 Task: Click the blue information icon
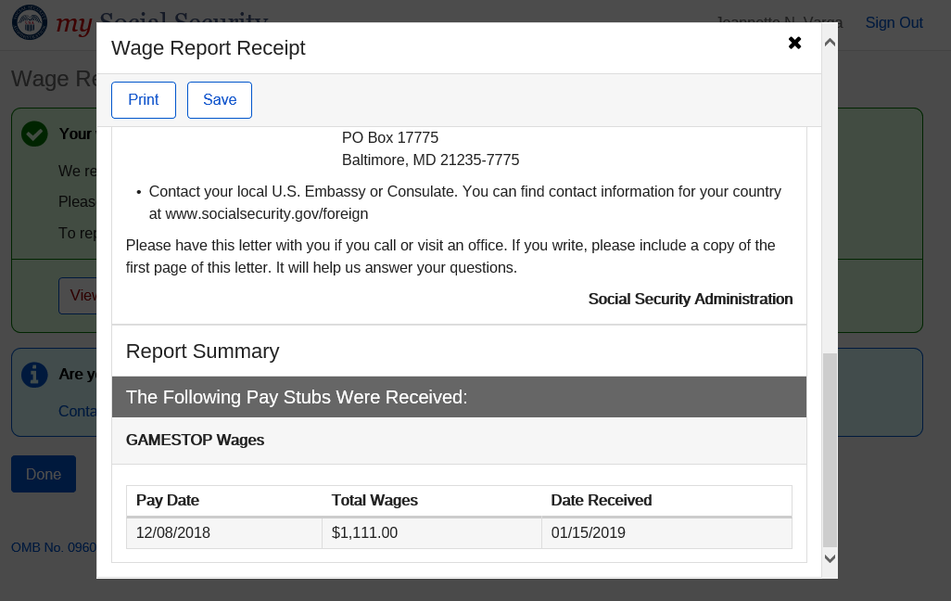click(x=34, y=374)
